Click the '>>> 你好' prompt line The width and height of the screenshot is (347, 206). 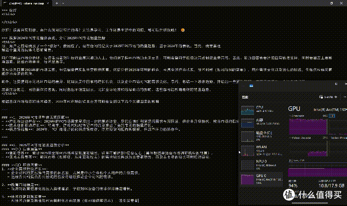(9, 10)
